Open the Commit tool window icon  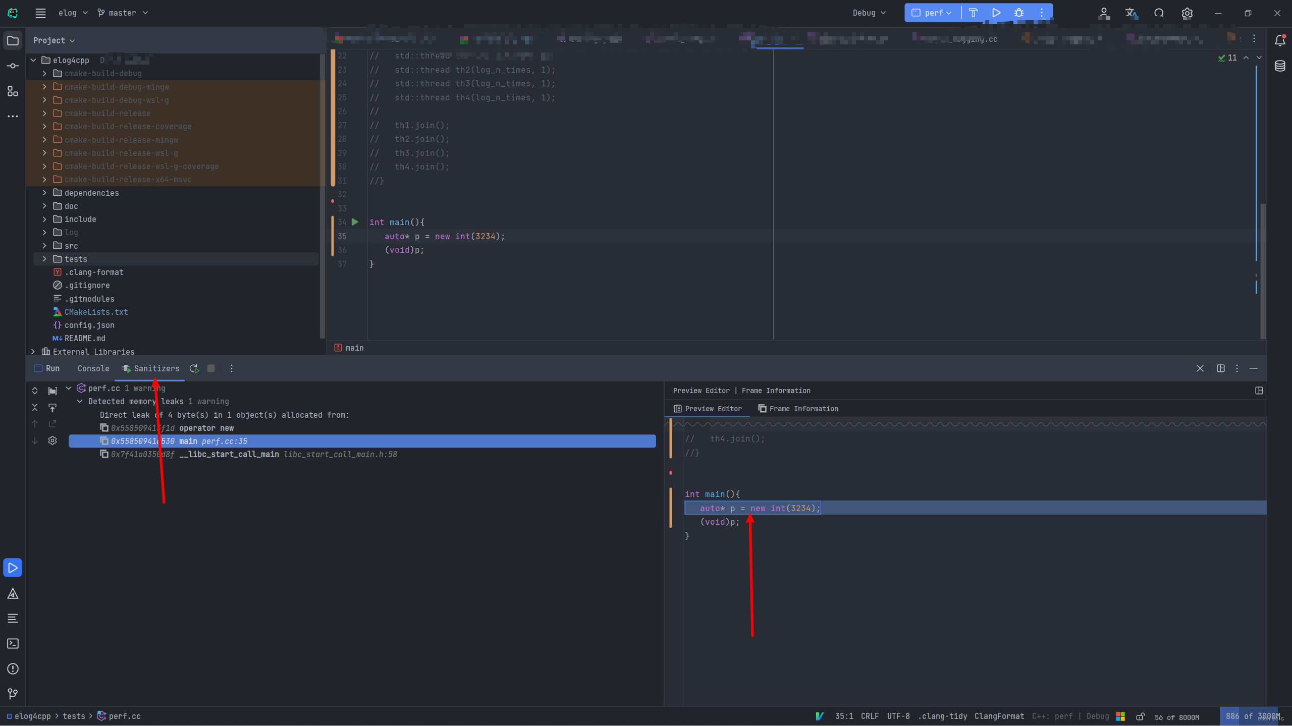coord(13,66)
